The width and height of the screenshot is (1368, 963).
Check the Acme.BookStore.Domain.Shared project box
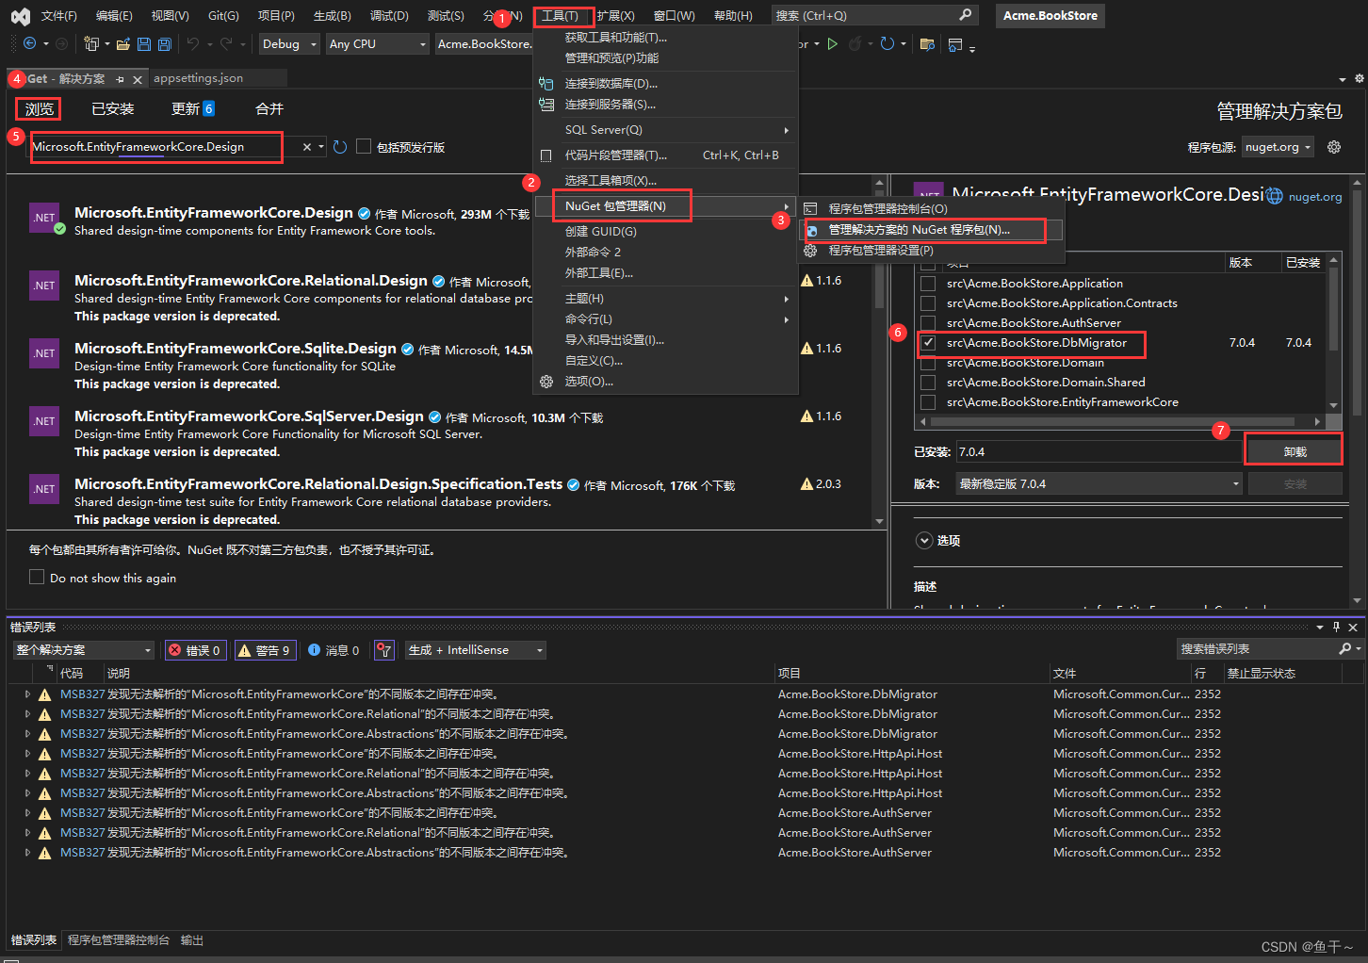click(x=928, y=383)
